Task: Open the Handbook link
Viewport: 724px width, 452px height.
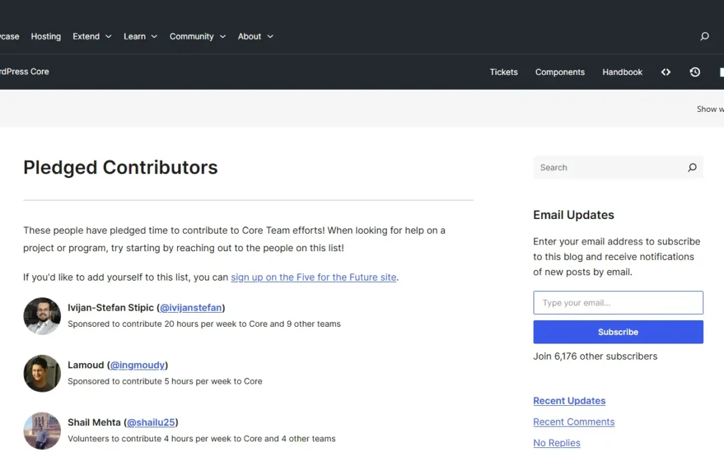Action: tap(622, 72)
